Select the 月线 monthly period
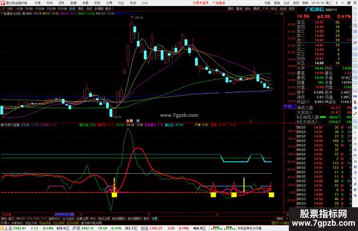This screenshot has height=231, width=358. (x=89, y=9)
